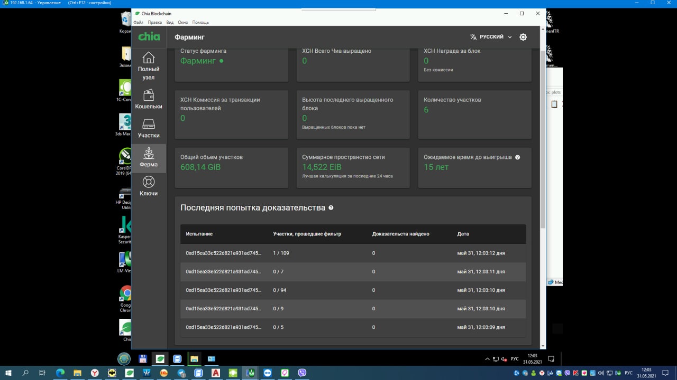Select the row with 0 / 9 plots
This screenshot has height=380, width=677.
[353, 309]
